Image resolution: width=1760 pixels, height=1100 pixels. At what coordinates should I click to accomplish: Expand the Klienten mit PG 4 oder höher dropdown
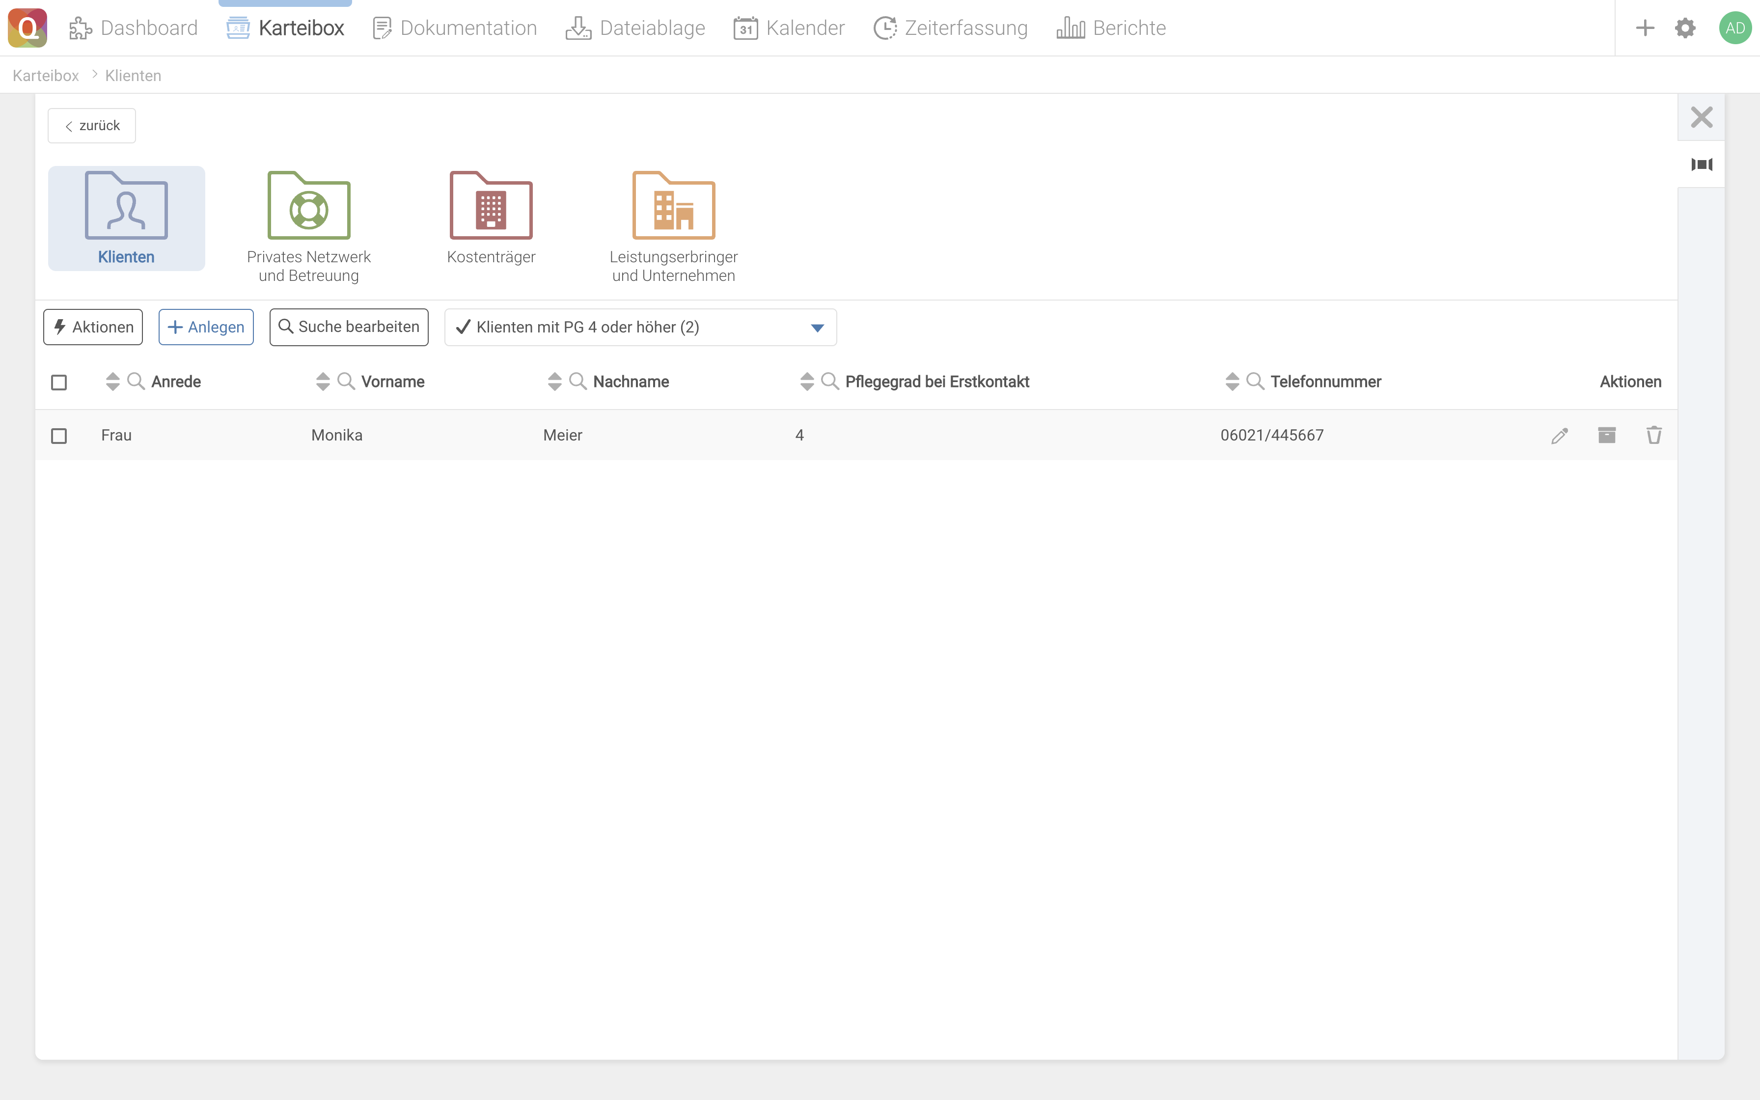(x=817, y=328)
